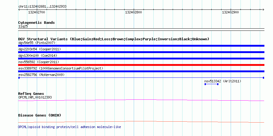Select the esv3389792 1000Genomes variant bar

(141, 71)
